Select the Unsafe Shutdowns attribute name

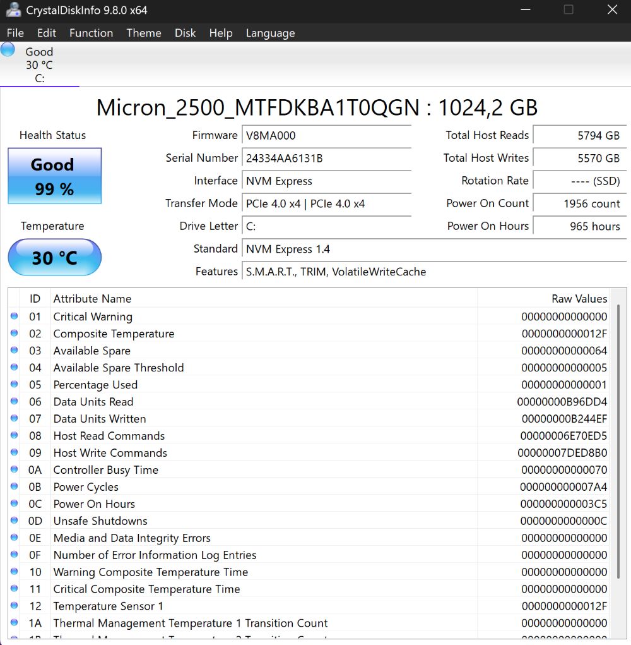[x=100, y=521]
